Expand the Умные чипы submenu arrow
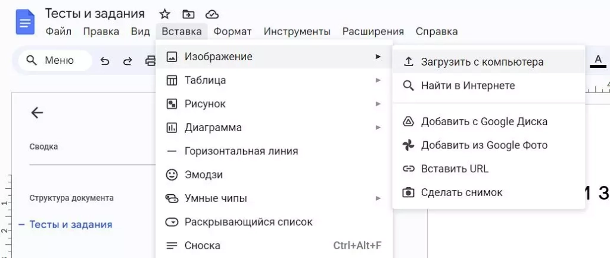The width and height of the screenshot is (610, 258). point(378,198)
